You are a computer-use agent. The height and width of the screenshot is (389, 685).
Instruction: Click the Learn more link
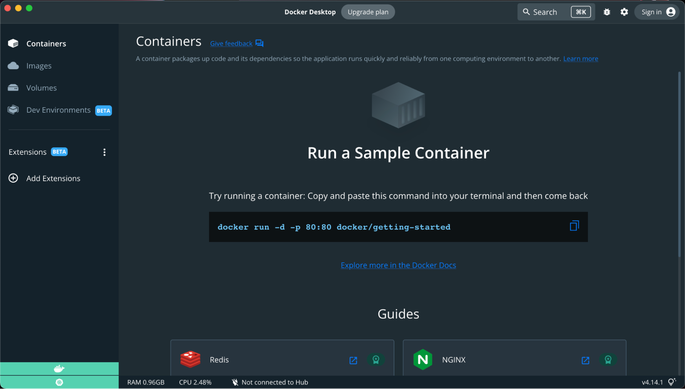pos(580,58)
